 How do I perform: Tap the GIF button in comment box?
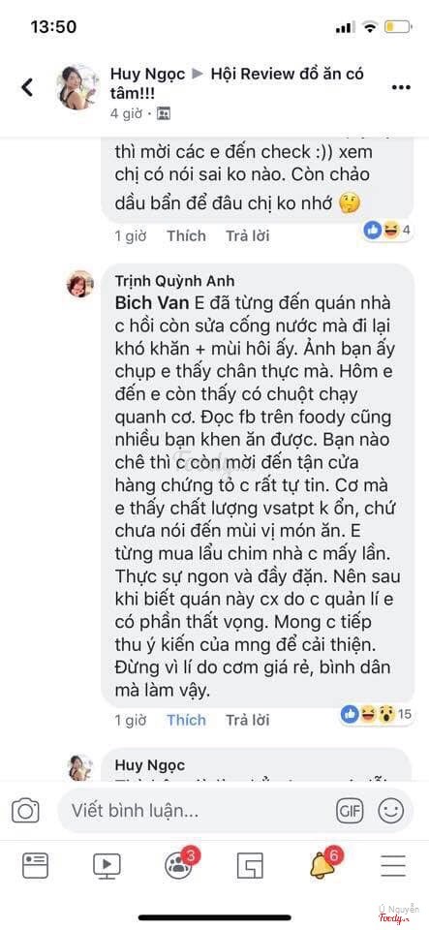point(350,810)
